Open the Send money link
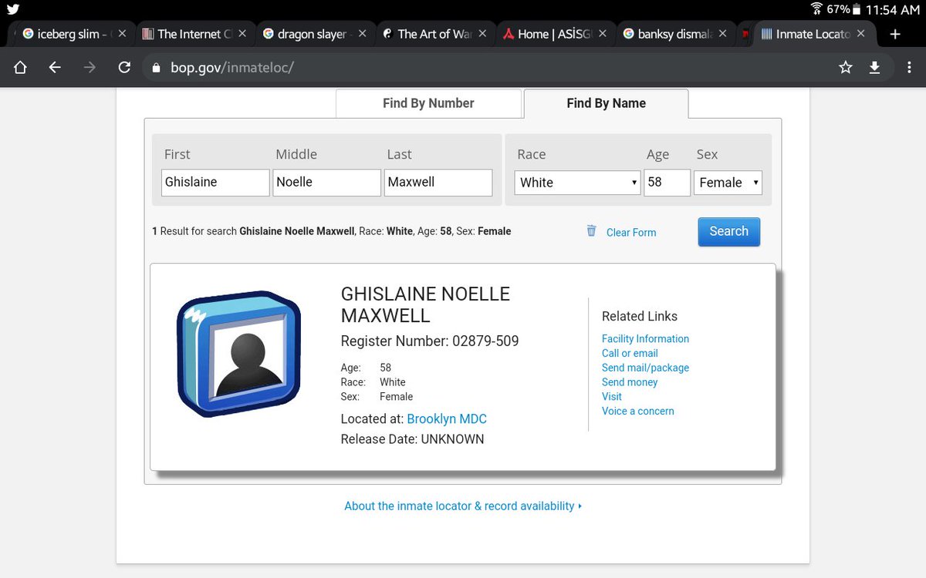 pyautogui.click(x=630, y=382)
